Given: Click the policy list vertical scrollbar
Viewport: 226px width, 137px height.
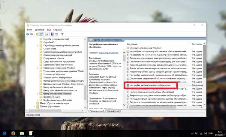Looking at the screenshot, I should click(x=204, y=74).
